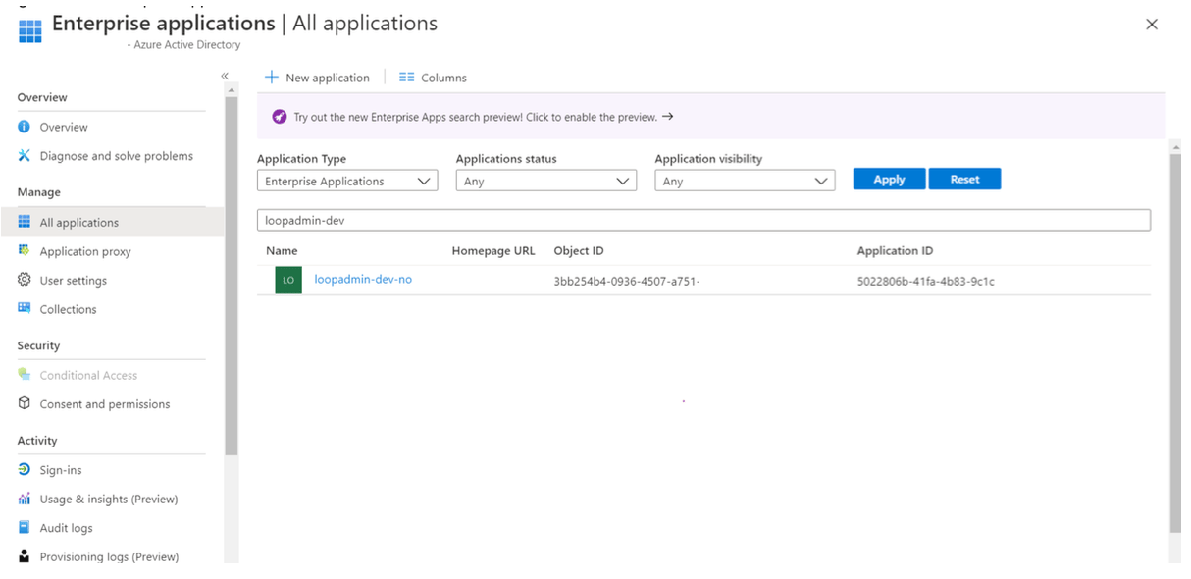This screenshot has height=579, width=1191.
Task: Click the Enterprise Apps search preview banner text
Action: 476,117
